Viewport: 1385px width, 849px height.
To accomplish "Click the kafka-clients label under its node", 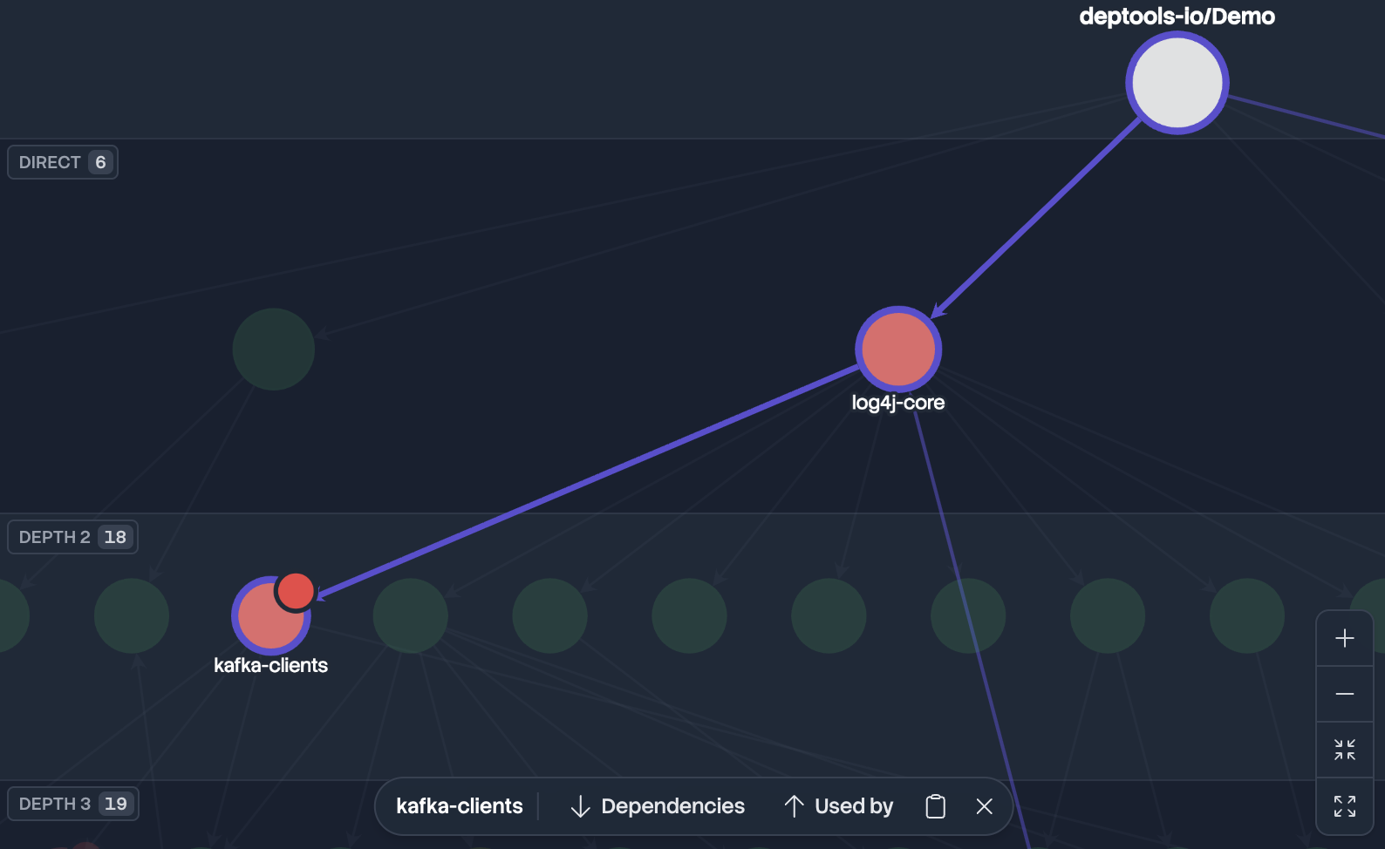I will click(270, 665).
